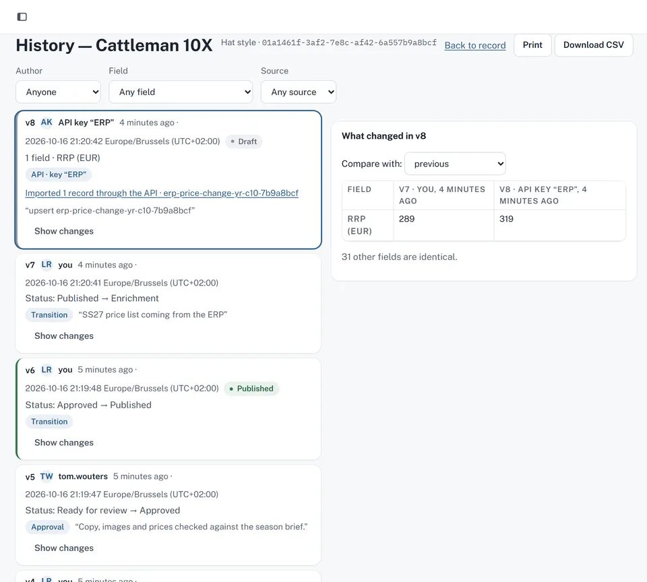Open the Compare with dropdown
Image resolution: width=647 pixels, height=582 pixels.
tap(455, 164)
